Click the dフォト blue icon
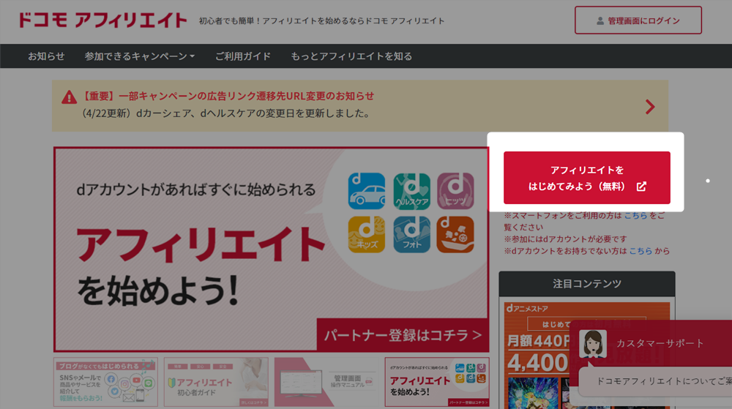This screenshot has height=409, width=732. pos(411,234)
